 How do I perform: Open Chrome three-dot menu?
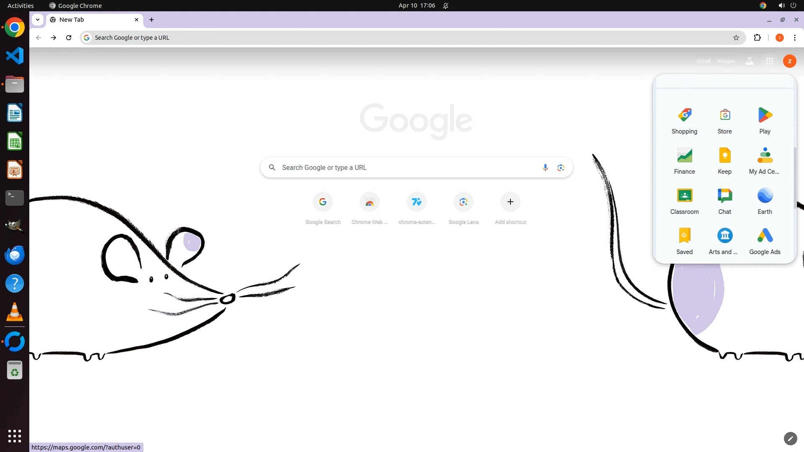click(794, 38)
